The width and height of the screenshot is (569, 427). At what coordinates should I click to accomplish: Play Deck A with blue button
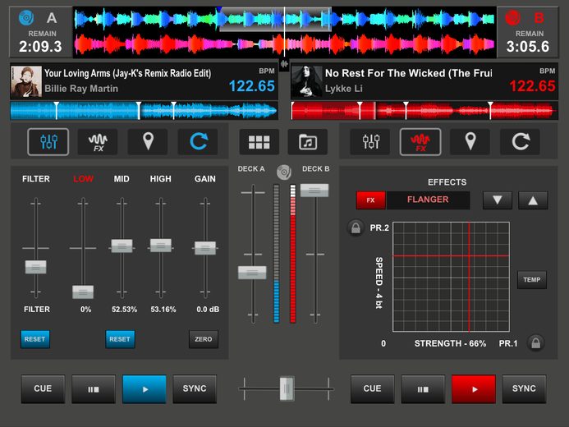[x=144, y=389]
